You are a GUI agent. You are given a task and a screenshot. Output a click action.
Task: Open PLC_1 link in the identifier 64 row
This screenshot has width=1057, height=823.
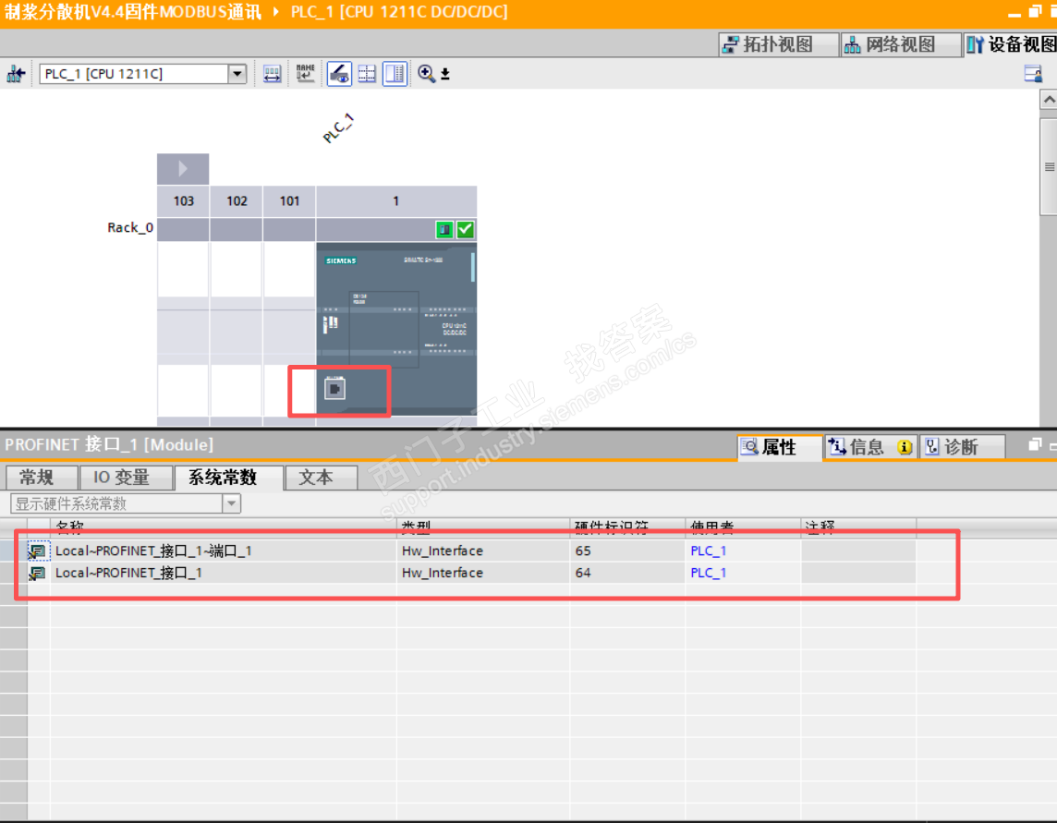tap(709, 573)
